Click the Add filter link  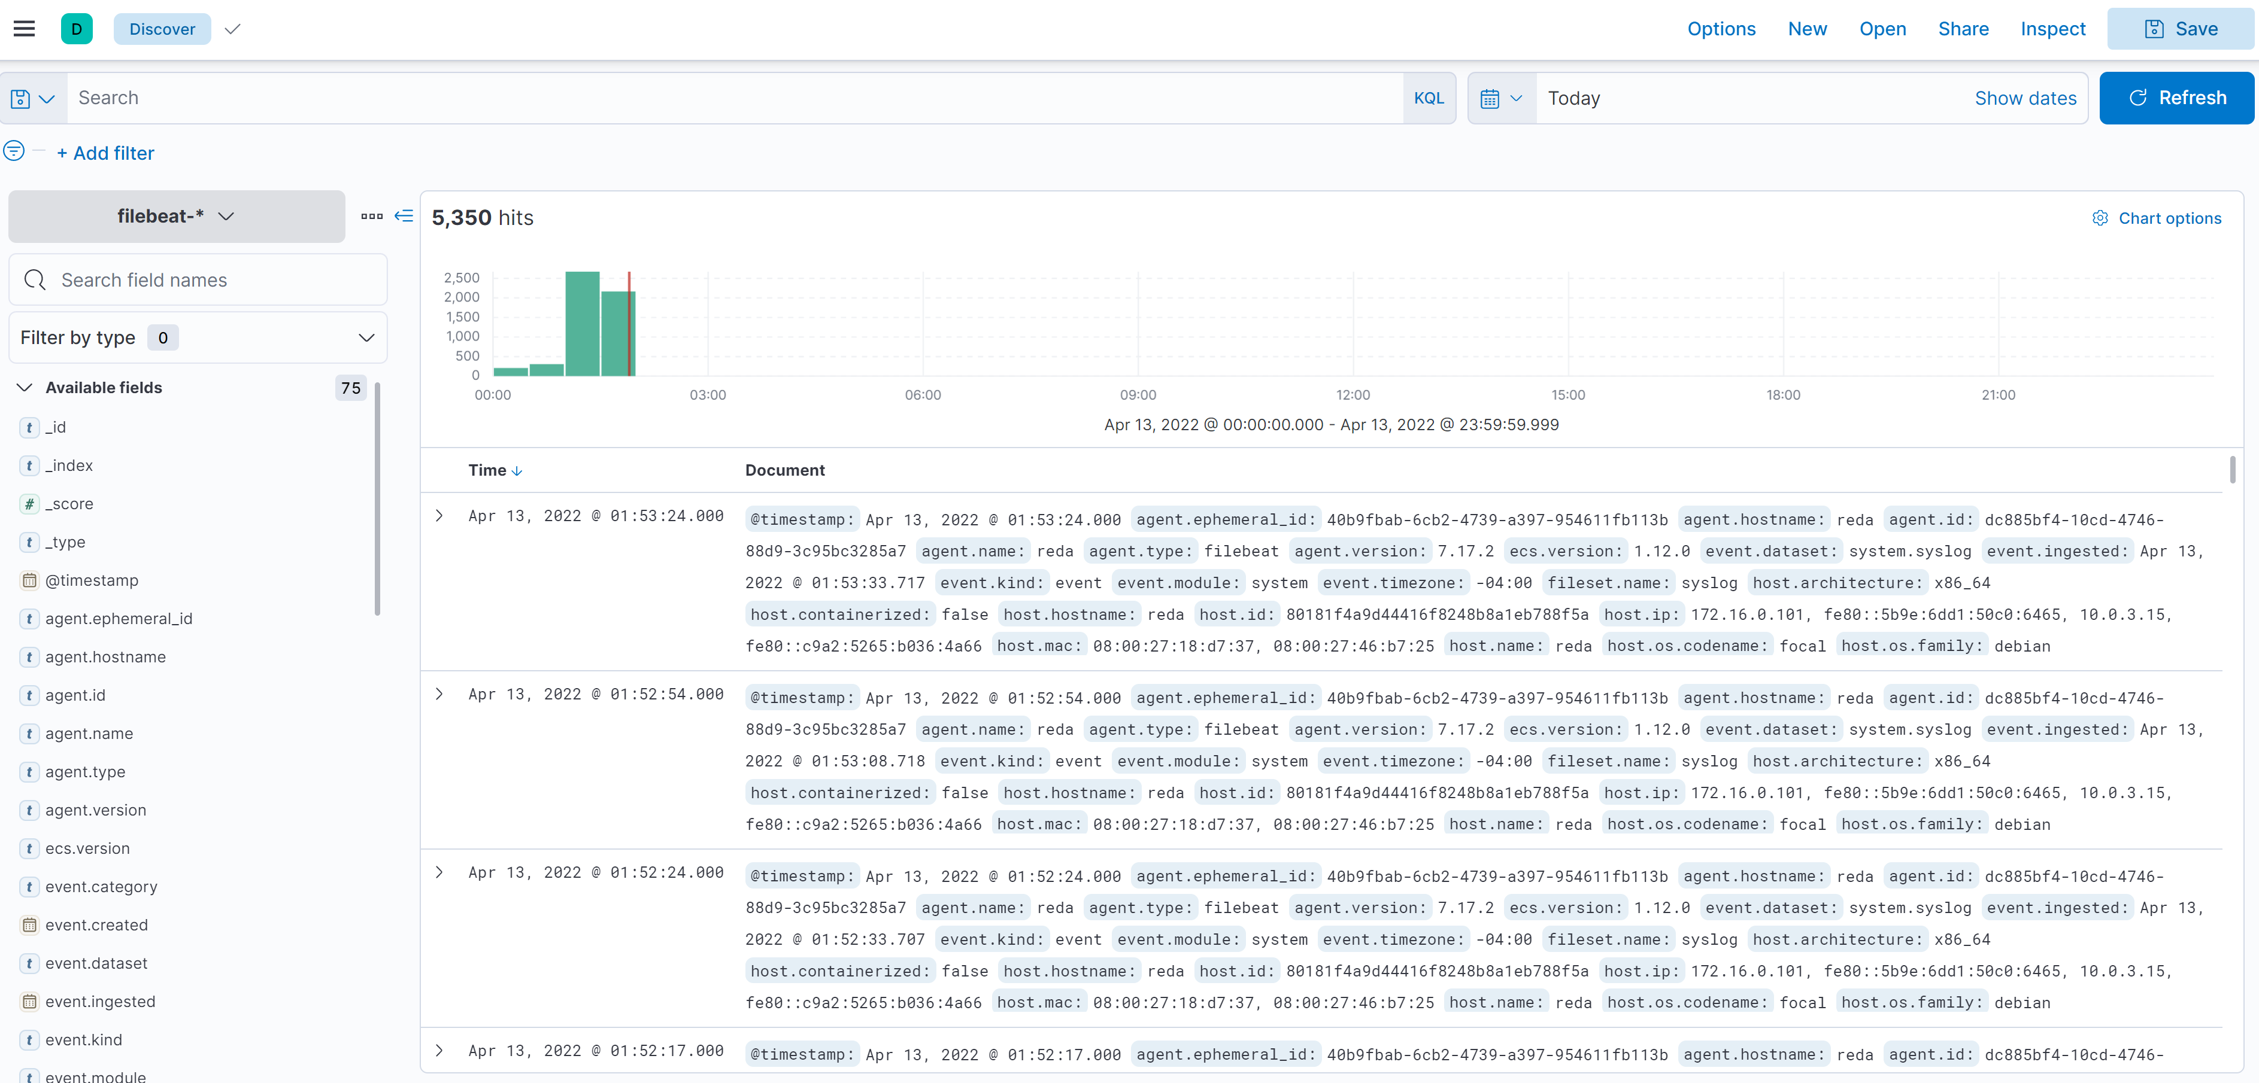105,153
